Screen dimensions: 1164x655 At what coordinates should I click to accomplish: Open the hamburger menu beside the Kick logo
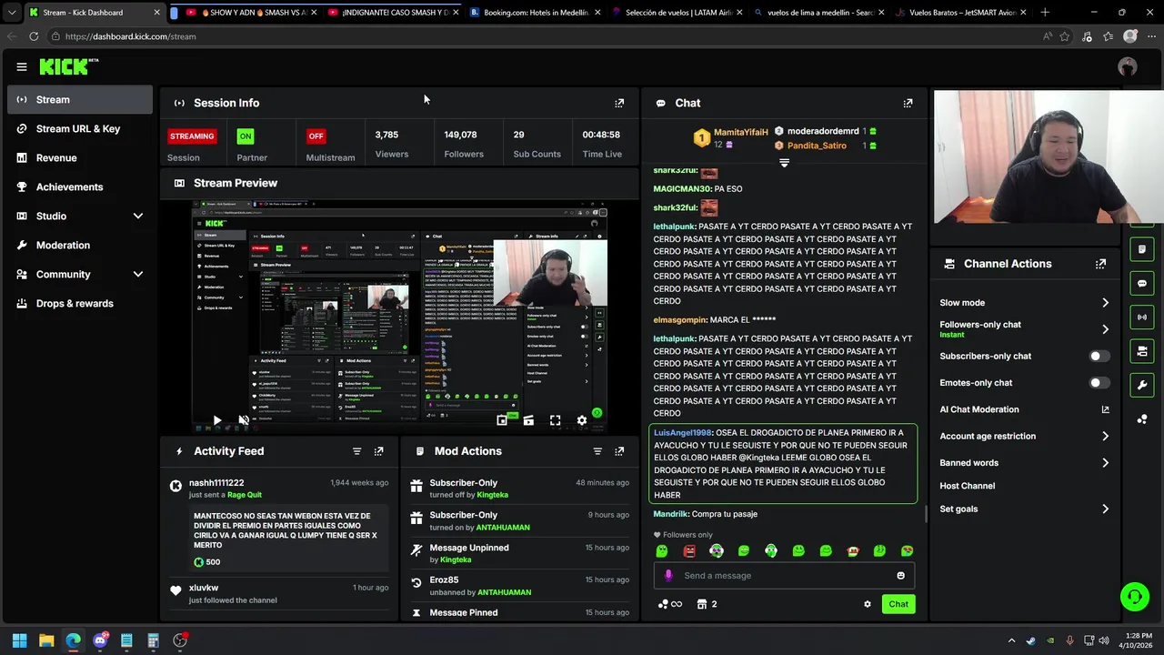pos(21,66)
